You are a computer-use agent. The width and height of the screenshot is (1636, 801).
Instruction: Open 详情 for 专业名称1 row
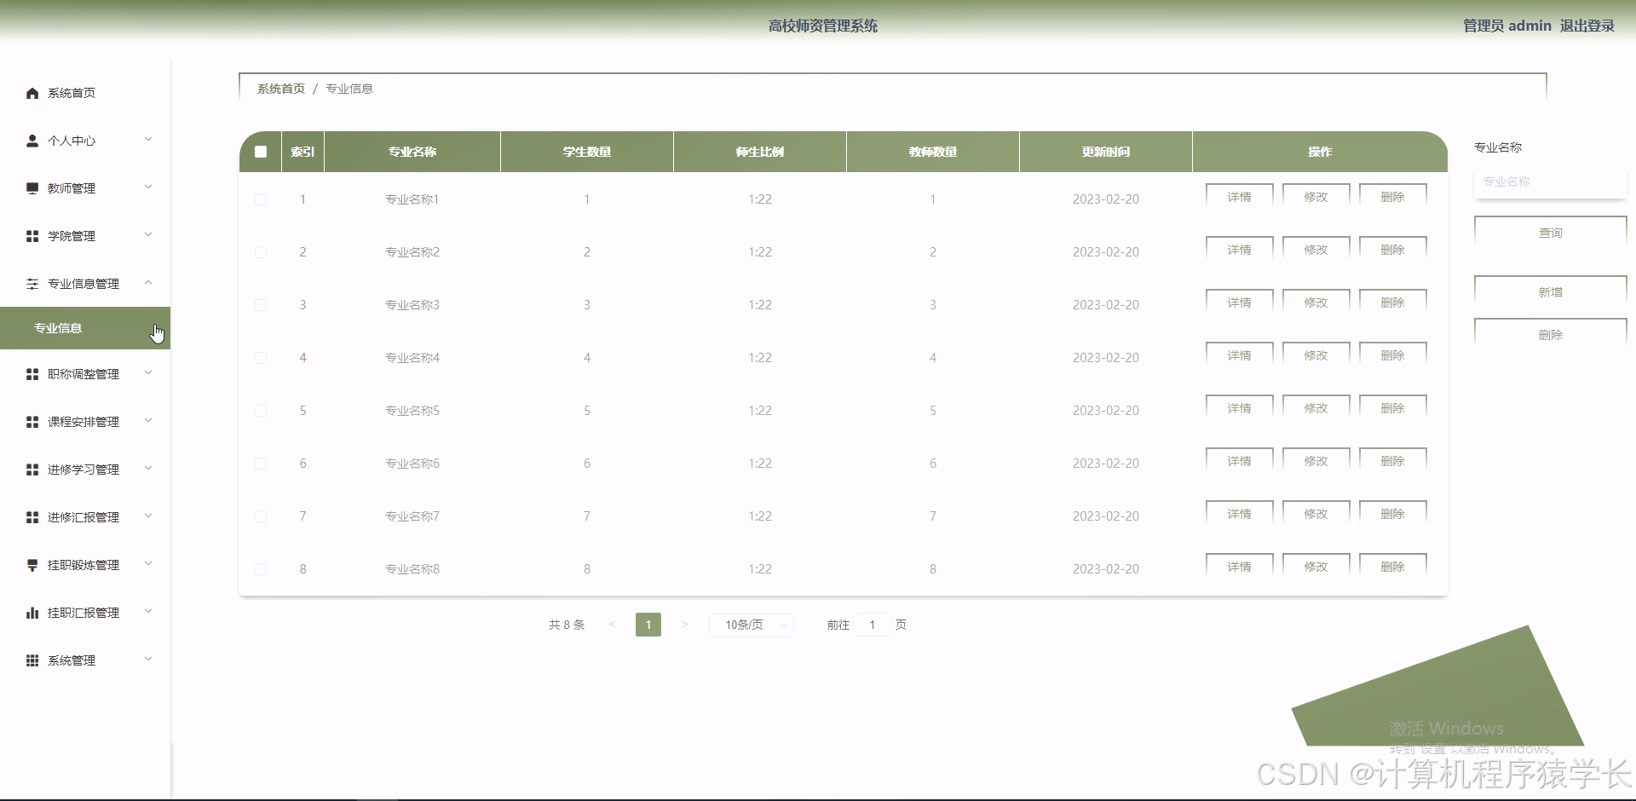[1240, 197]
